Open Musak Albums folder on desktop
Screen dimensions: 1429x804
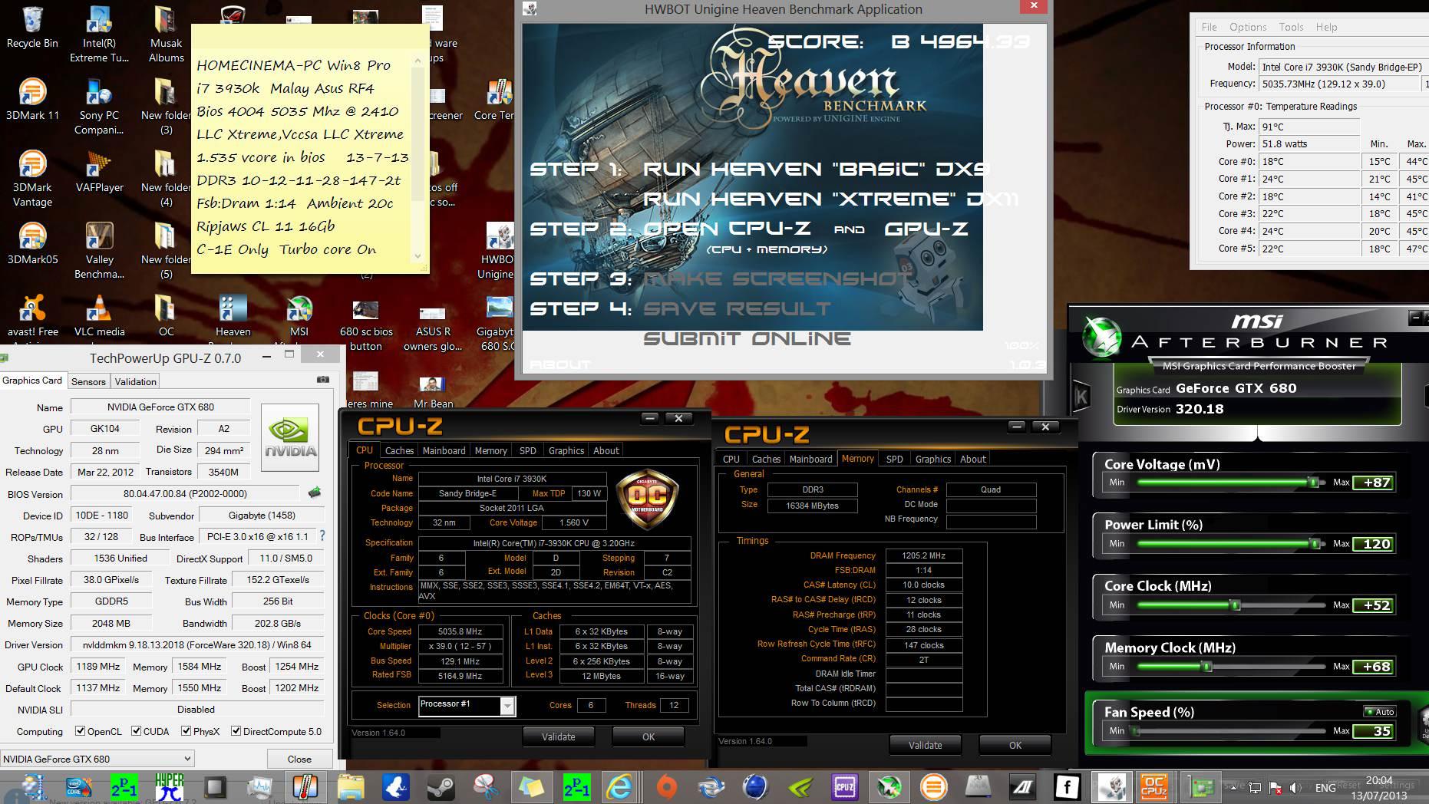point(166,35)
